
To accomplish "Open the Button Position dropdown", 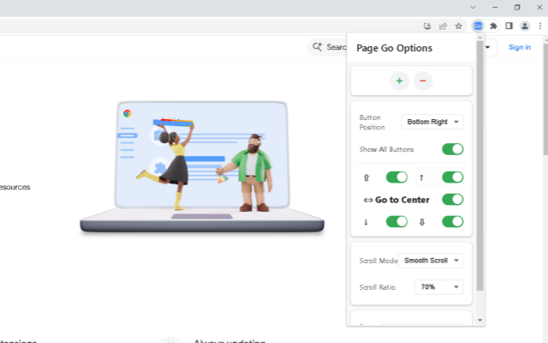I will 432,122.
